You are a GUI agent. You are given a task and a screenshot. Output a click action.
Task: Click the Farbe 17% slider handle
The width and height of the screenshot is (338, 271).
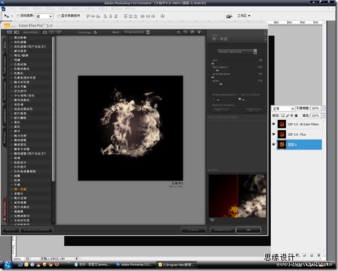pos(221,84)
